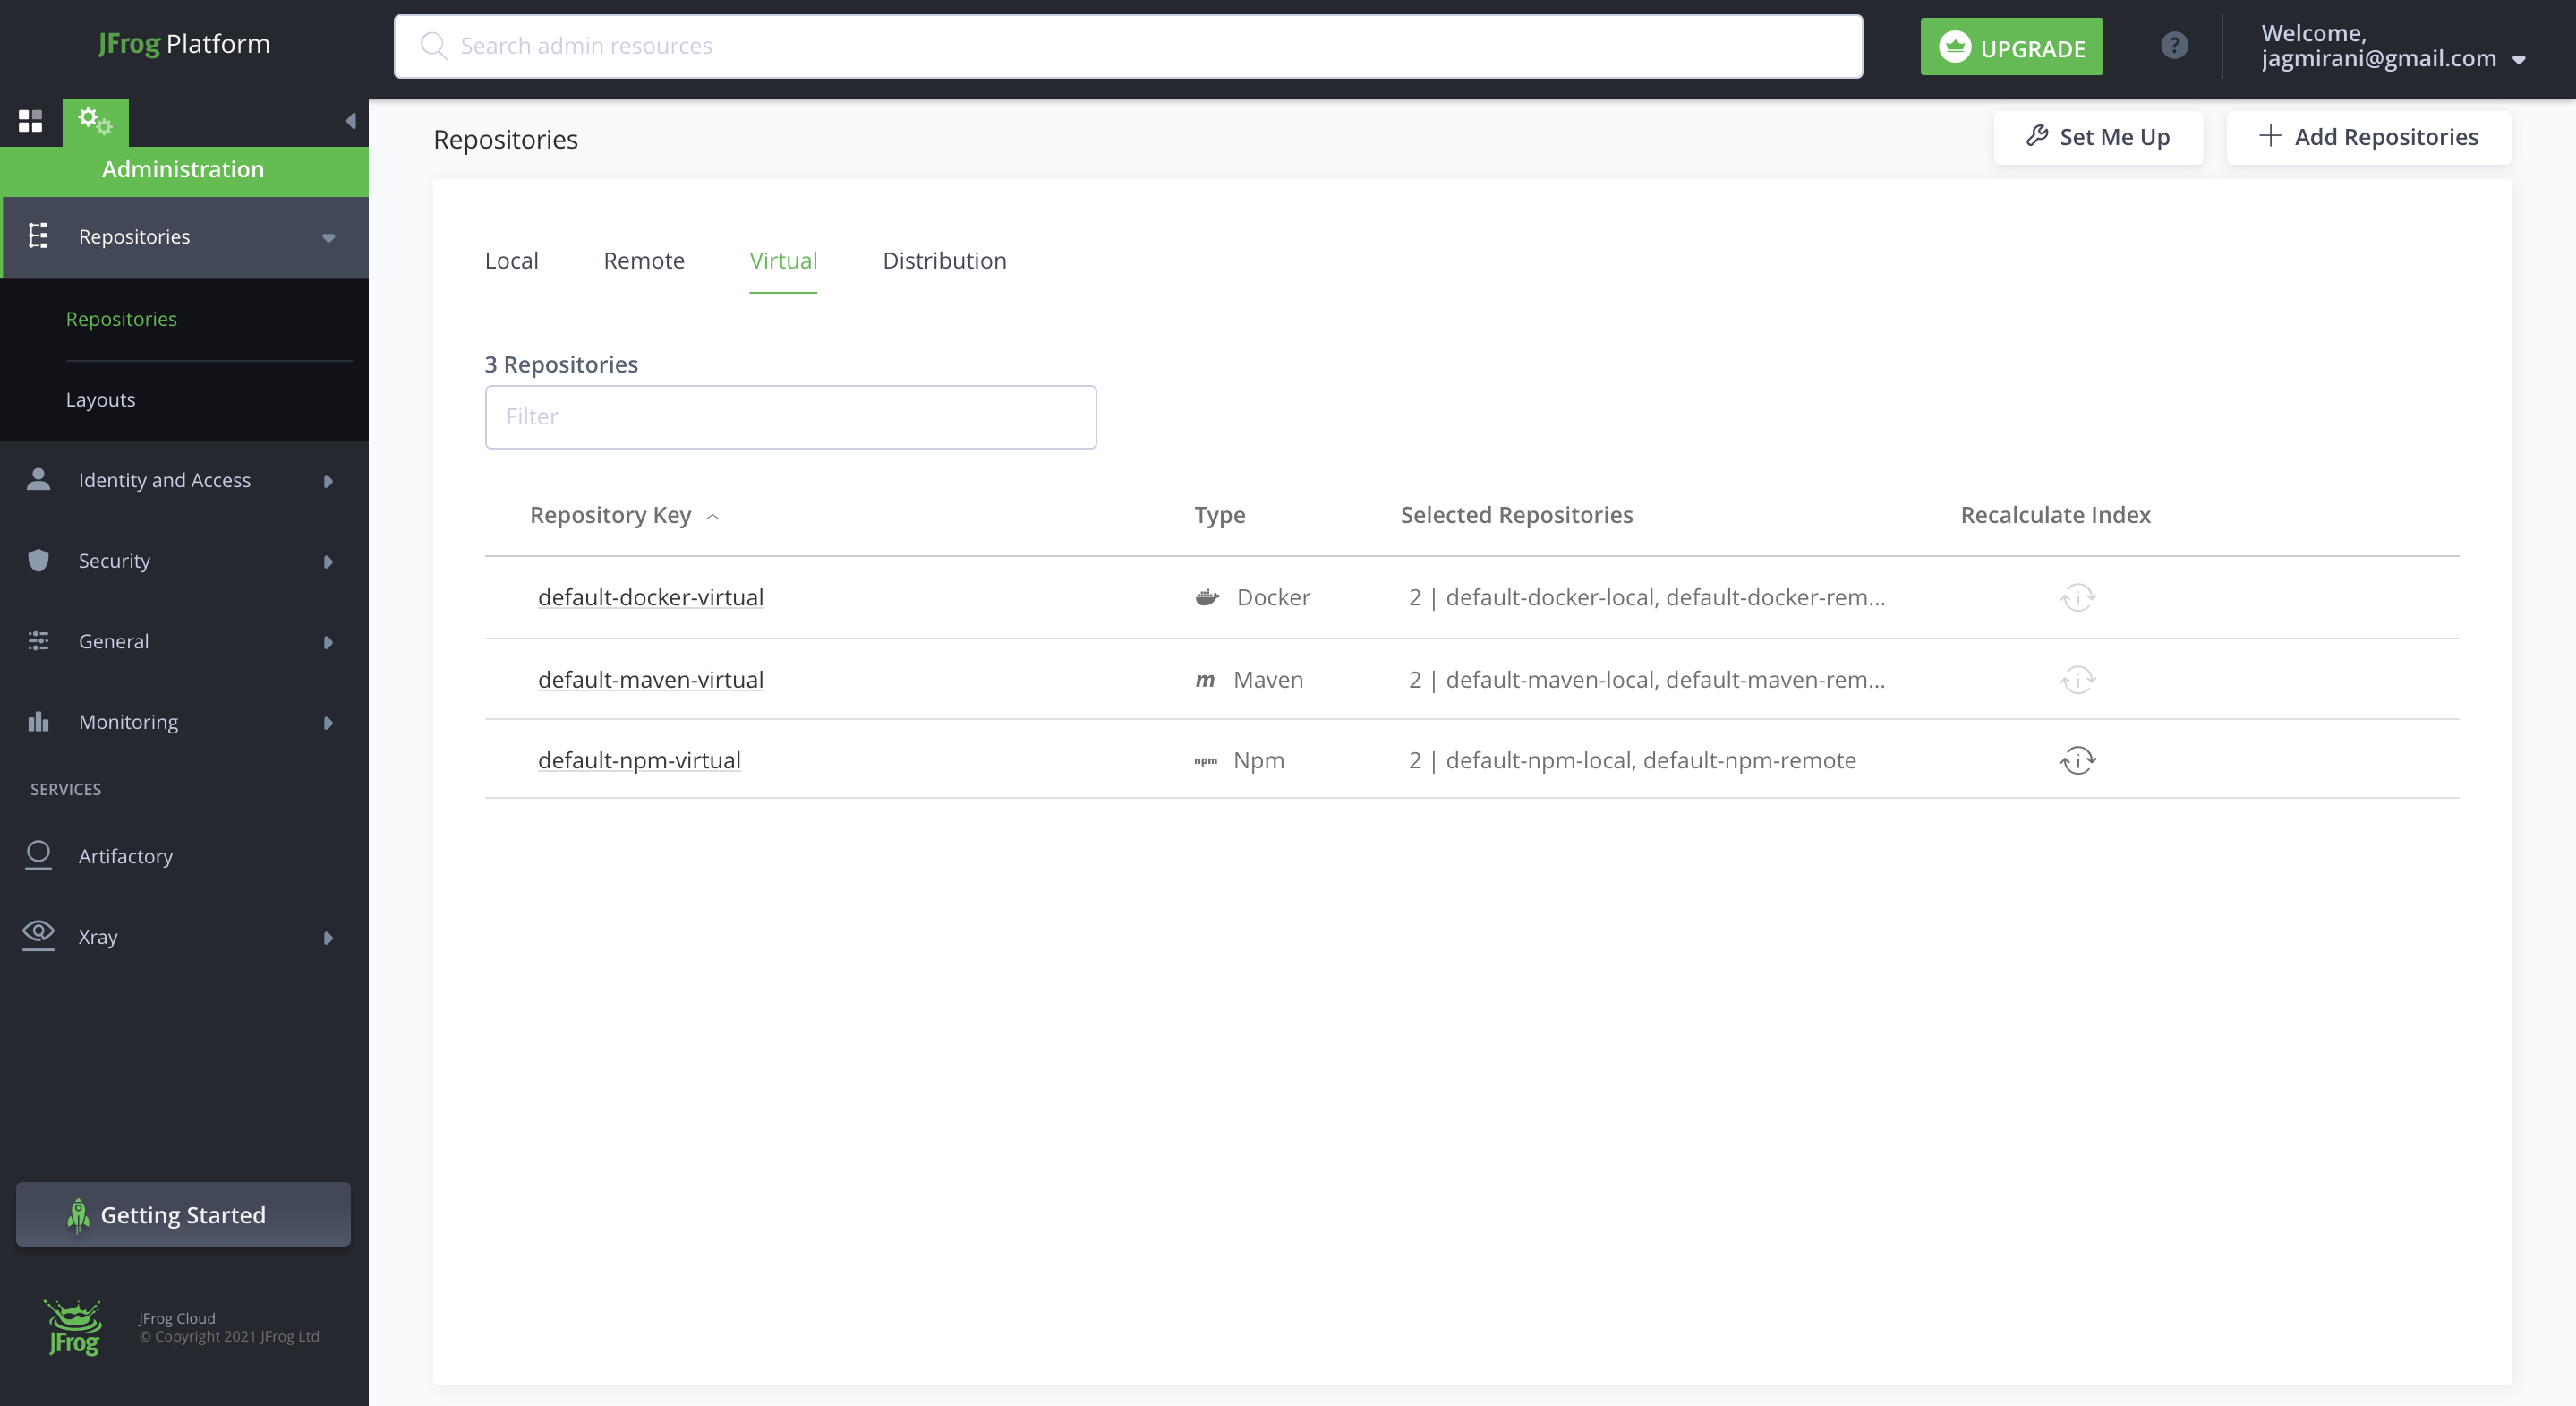Click the Monitoring bar chart icon

tap(38, 721)
